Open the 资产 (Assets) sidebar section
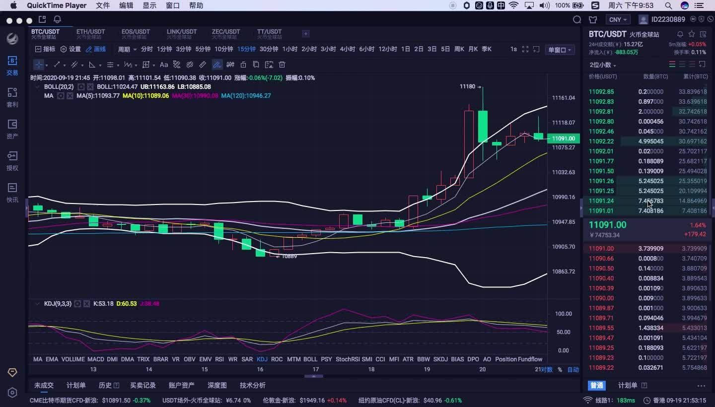This screenshot has height=407, width=715. click(x=12, y=129)
